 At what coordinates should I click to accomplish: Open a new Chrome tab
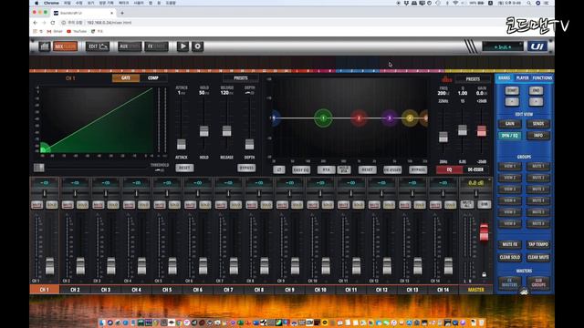[121, 13]
